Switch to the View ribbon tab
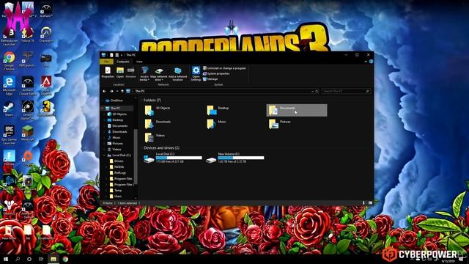This screenshot has width=469, height=264. [139, 62]
